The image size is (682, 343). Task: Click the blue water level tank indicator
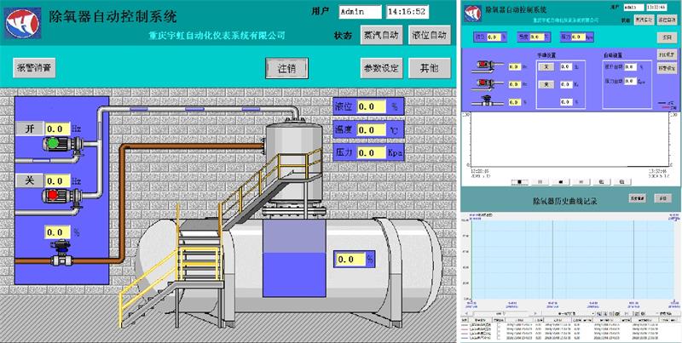[292, 255]
